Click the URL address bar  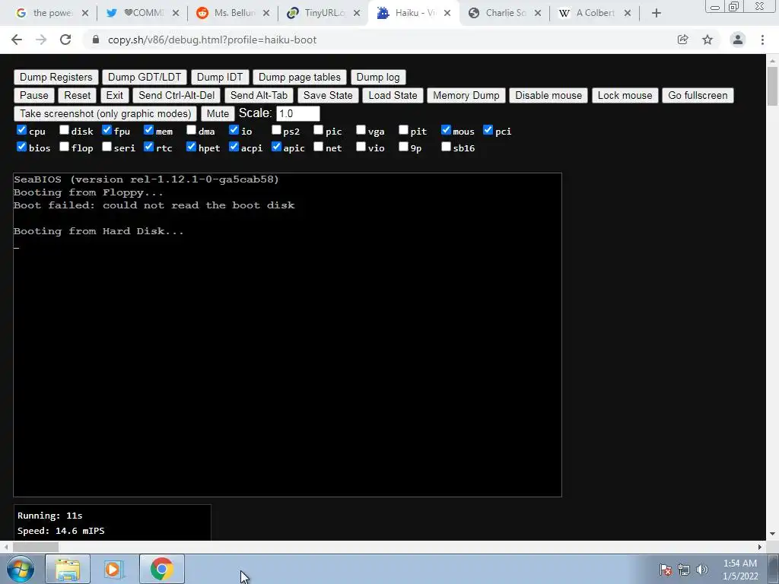pyautogui.click(x=377, y=40)
